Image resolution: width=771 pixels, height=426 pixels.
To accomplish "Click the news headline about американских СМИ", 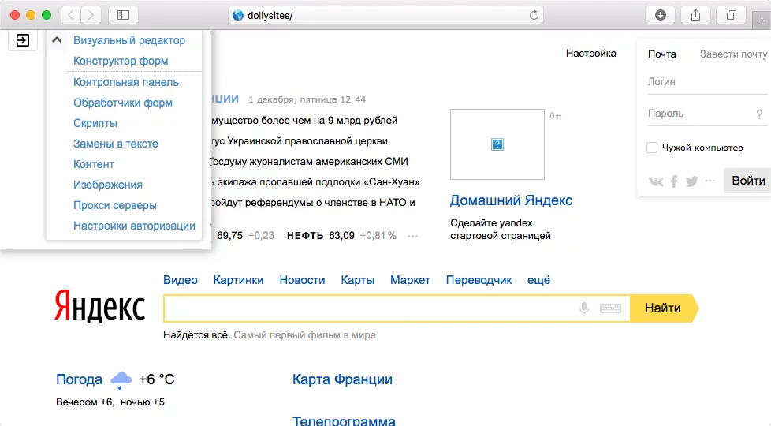I will pyautogui.click(x=309, y=162).
